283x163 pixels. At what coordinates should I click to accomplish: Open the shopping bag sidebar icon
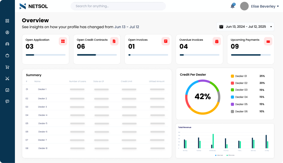[x=7, y=55]
